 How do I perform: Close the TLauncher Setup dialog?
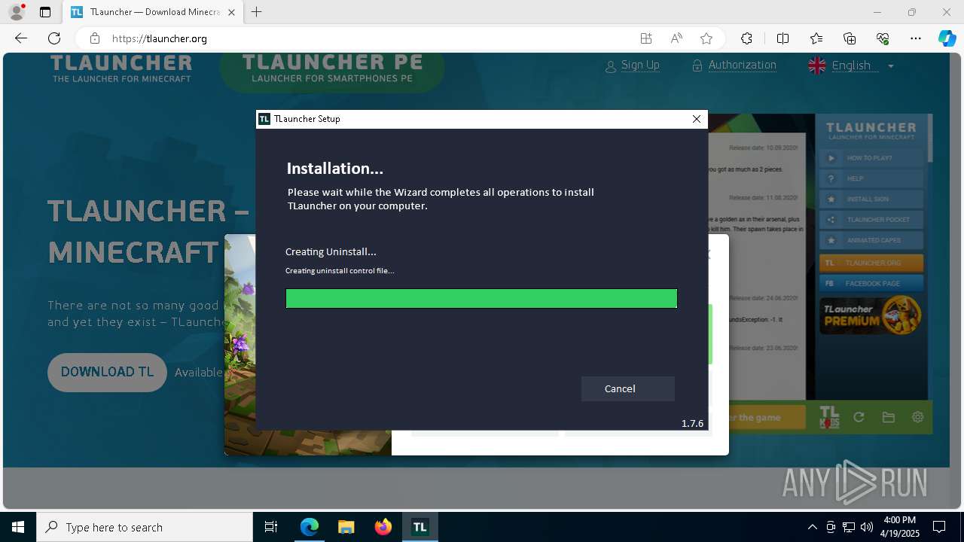(x=697, y=119)
